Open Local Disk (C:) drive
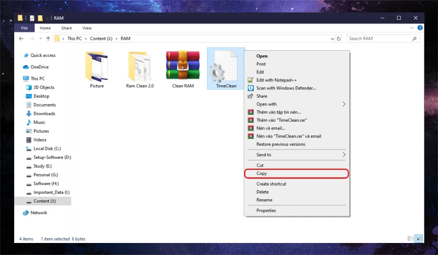 [x=43, y=149]
